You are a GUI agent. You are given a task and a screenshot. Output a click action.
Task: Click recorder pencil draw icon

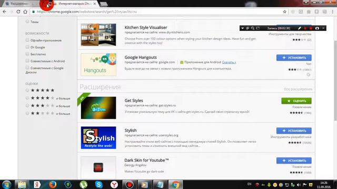point(300,28)
